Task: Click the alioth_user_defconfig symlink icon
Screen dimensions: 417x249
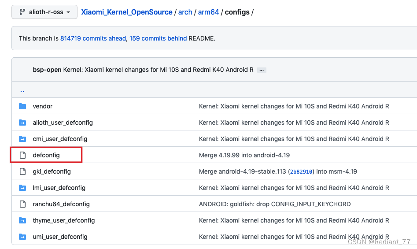Action: coord(22,123)
